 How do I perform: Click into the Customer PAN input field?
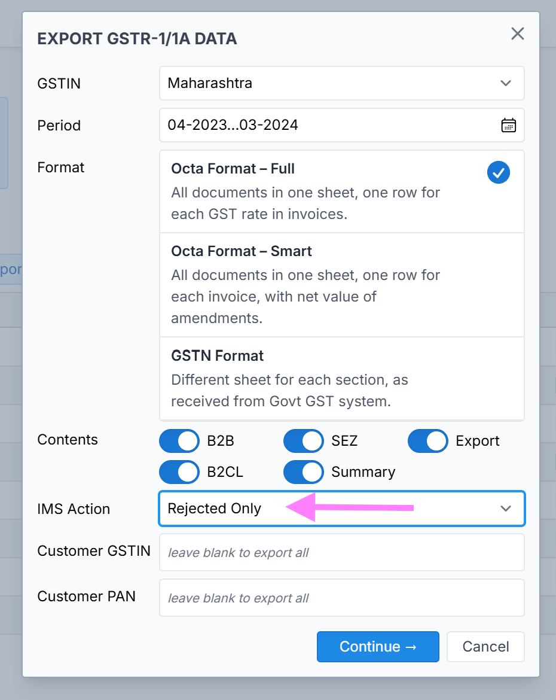pos(341,598)
